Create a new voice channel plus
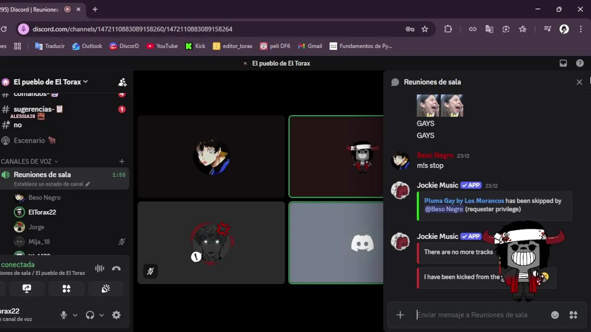This screenshot has width=591, height=332. (x=122, y=161)
